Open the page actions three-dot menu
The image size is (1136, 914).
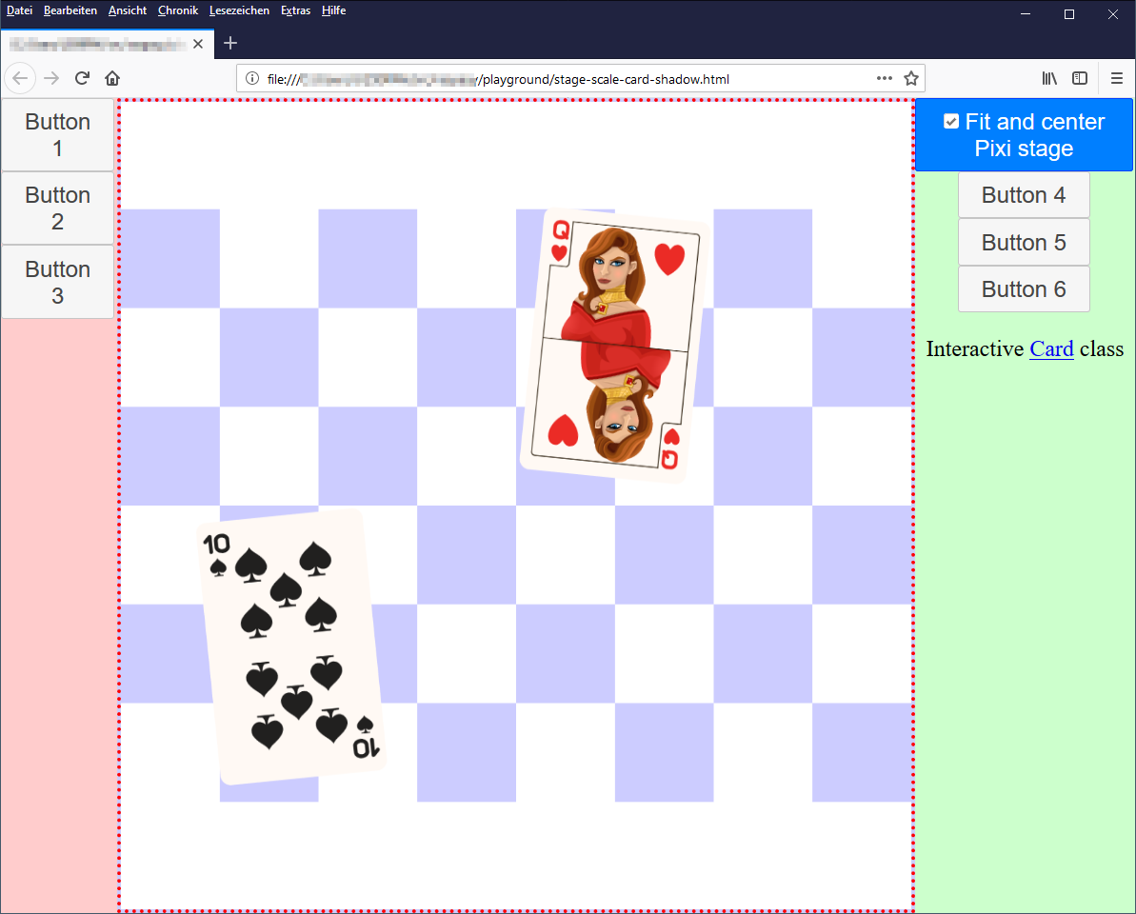point(885,78)
